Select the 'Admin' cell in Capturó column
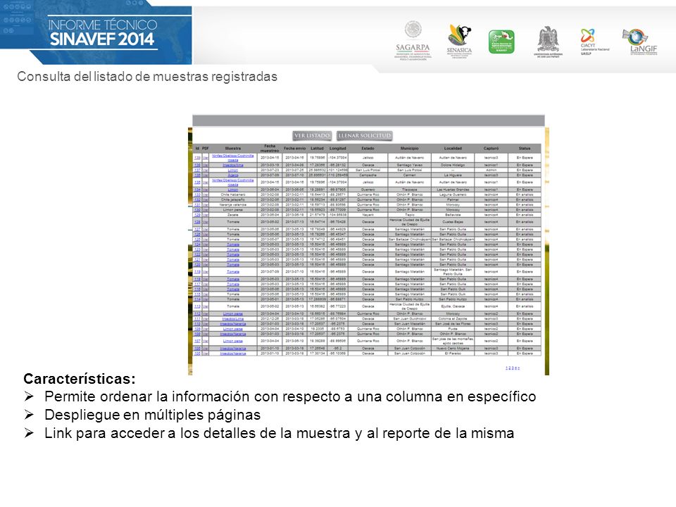Screen dimensions: 676x507 [491, 170]
